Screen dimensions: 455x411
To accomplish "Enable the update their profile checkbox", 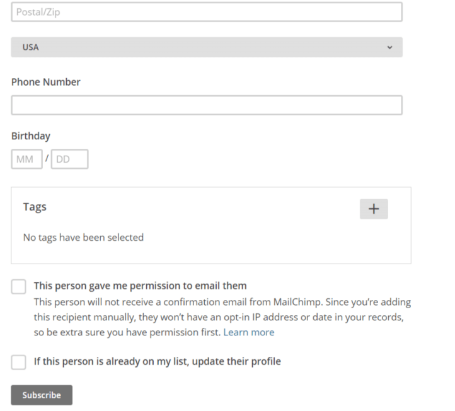I will [x=19, y=362].
